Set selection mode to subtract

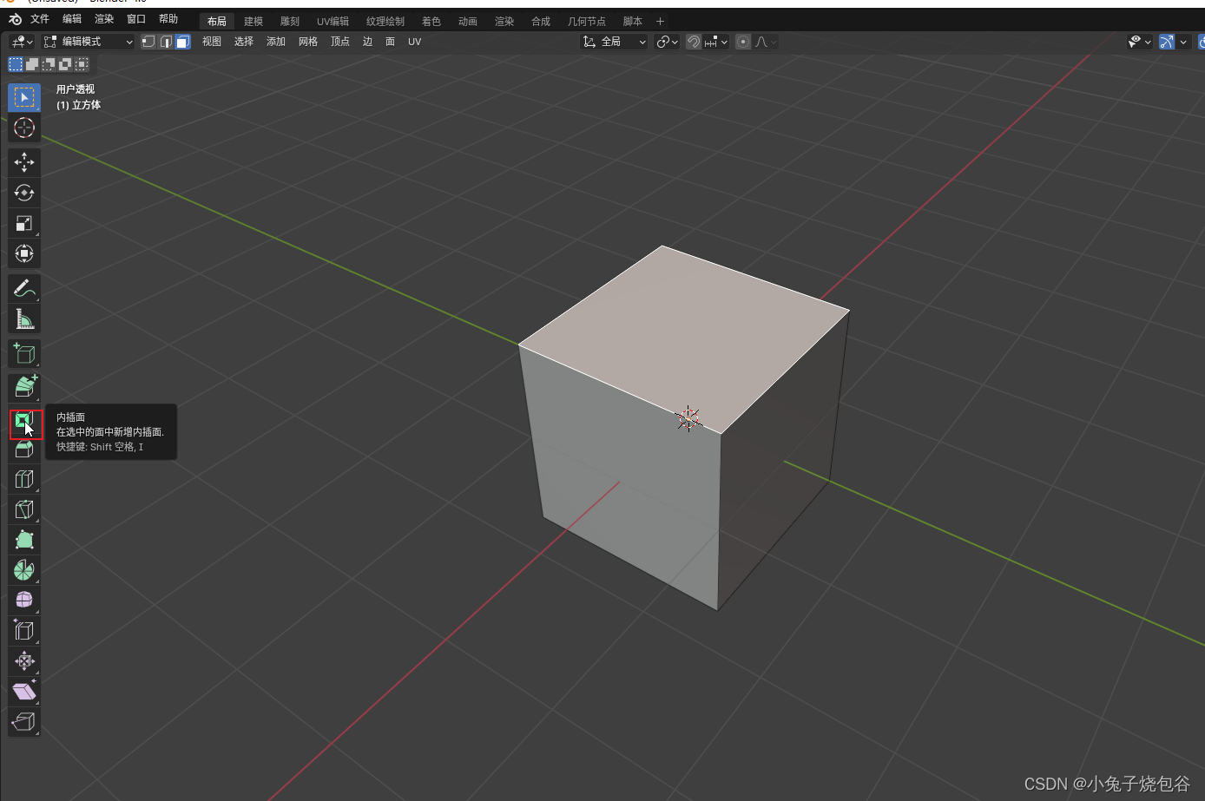[x=49, y=64]
